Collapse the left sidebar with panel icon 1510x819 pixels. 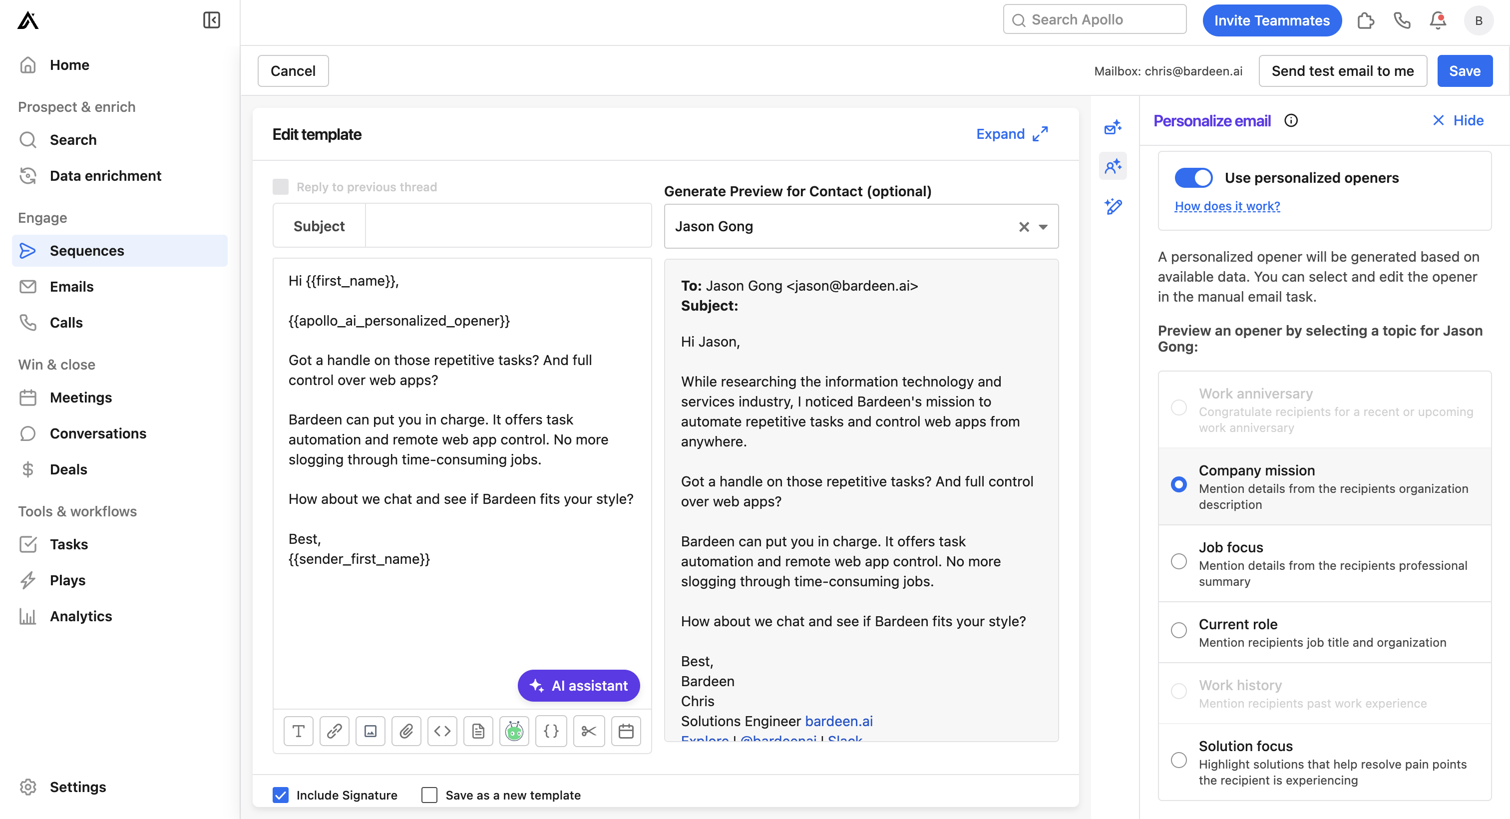coord(211,20)
